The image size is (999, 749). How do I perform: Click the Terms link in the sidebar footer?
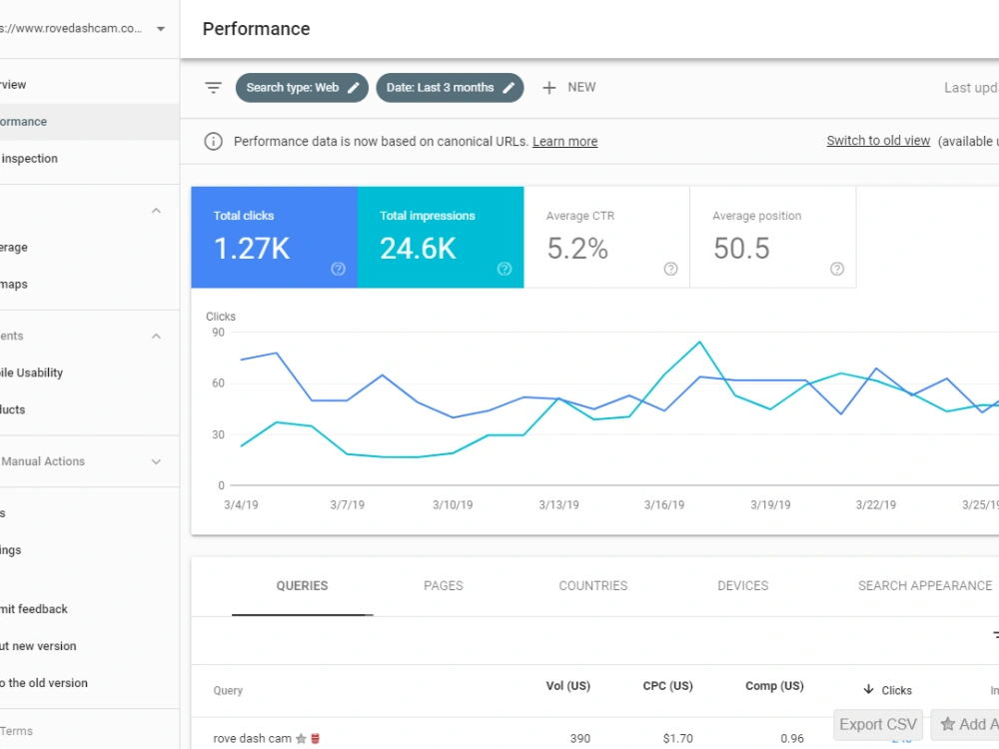pos(17,731)
